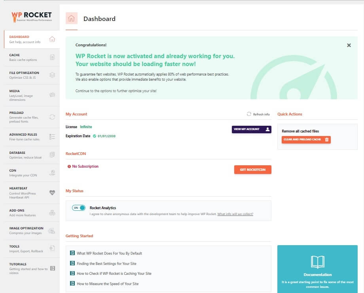
Task: Open 'What WP Rocket Does For You By Default'
Action: click(109, 253)
